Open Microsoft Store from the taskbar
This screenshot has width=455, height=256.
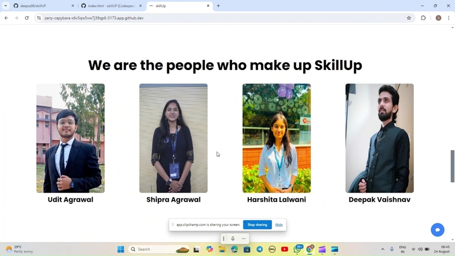click(x=247, y=249)
